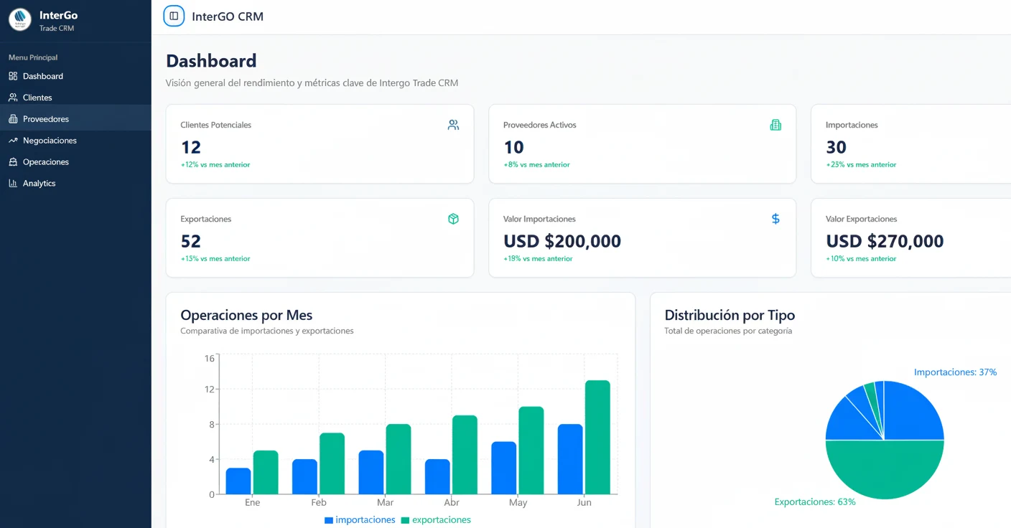Click the Jun exportaciones green bar

pos(597,437)
